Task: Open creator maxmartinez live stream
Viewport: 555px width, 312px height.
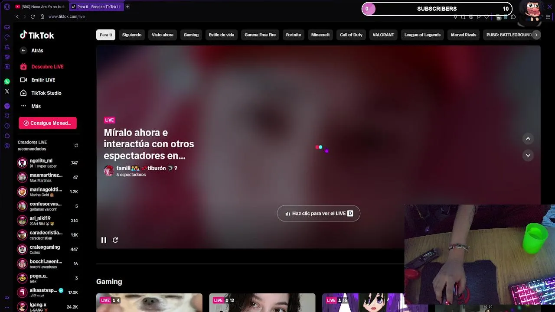Action: pos(48,177)
